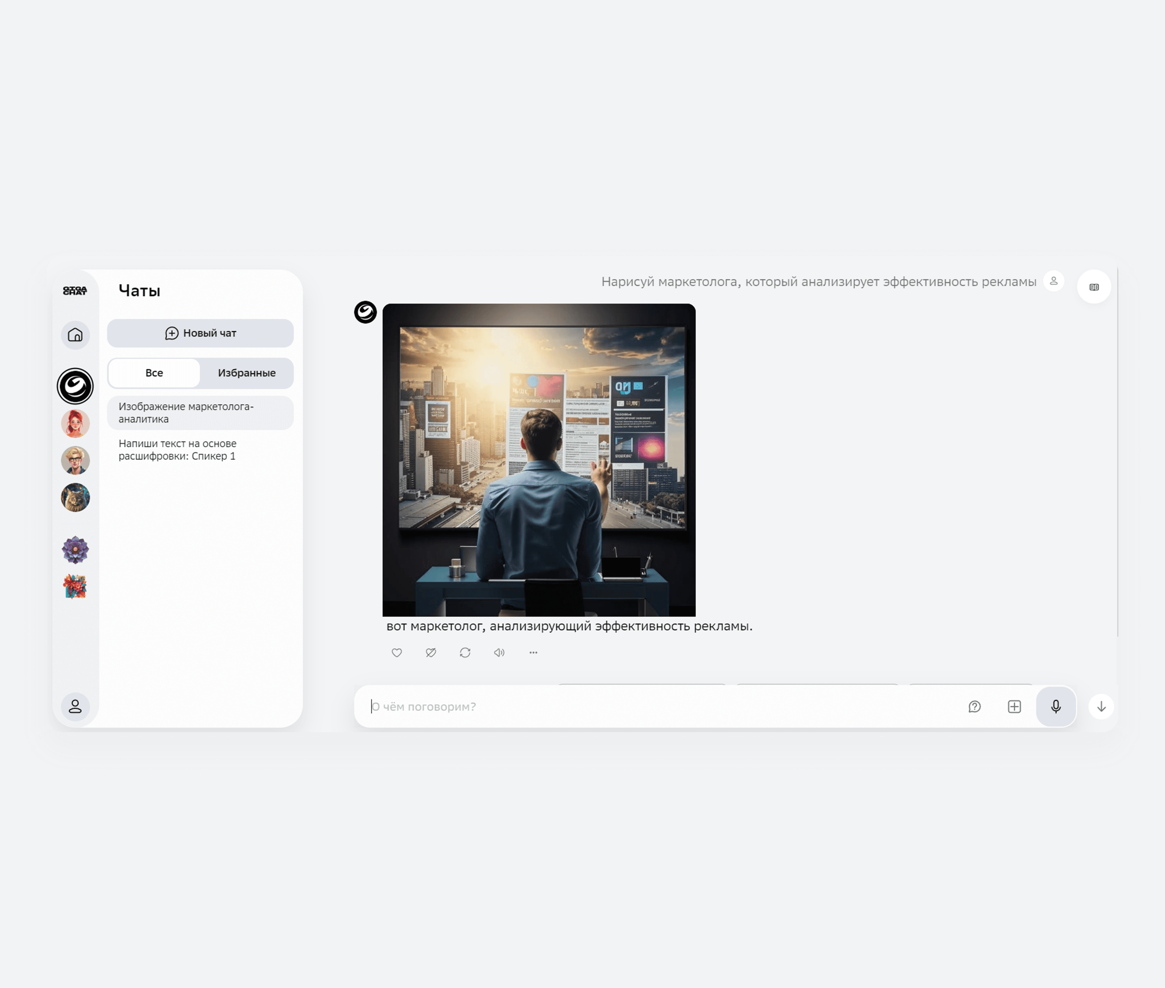Activate the microphone for voice input

coord(1055,707)
